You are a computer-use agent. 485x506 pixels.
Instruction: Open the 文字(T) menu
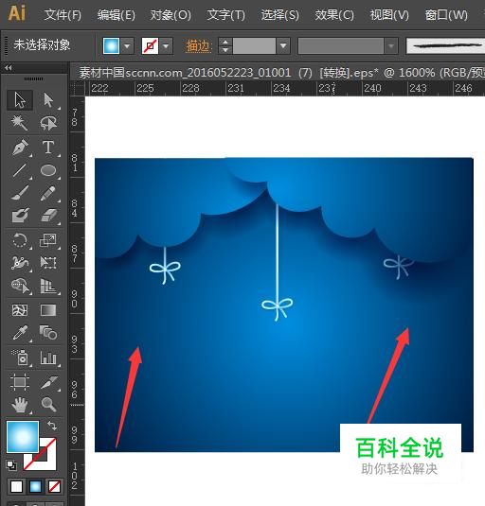tap(225, 15)
